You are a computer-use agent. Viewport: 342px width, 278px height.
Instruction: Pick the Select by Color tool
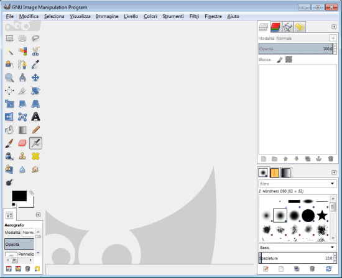coord(22,52)
